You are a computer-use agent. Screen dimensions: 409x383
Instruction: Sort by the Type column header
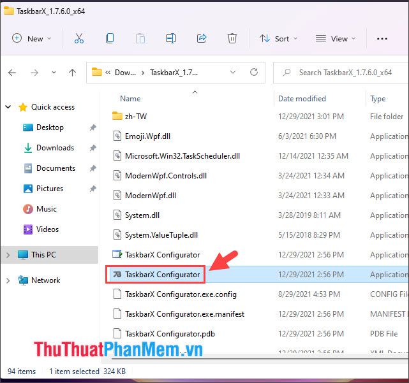point(378,99)
